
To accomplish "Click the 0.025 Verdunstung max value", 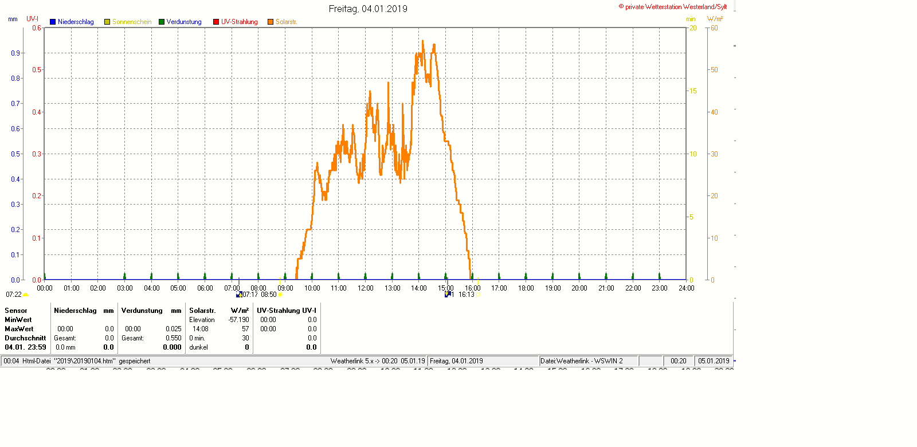I will (x=174, y=329).
